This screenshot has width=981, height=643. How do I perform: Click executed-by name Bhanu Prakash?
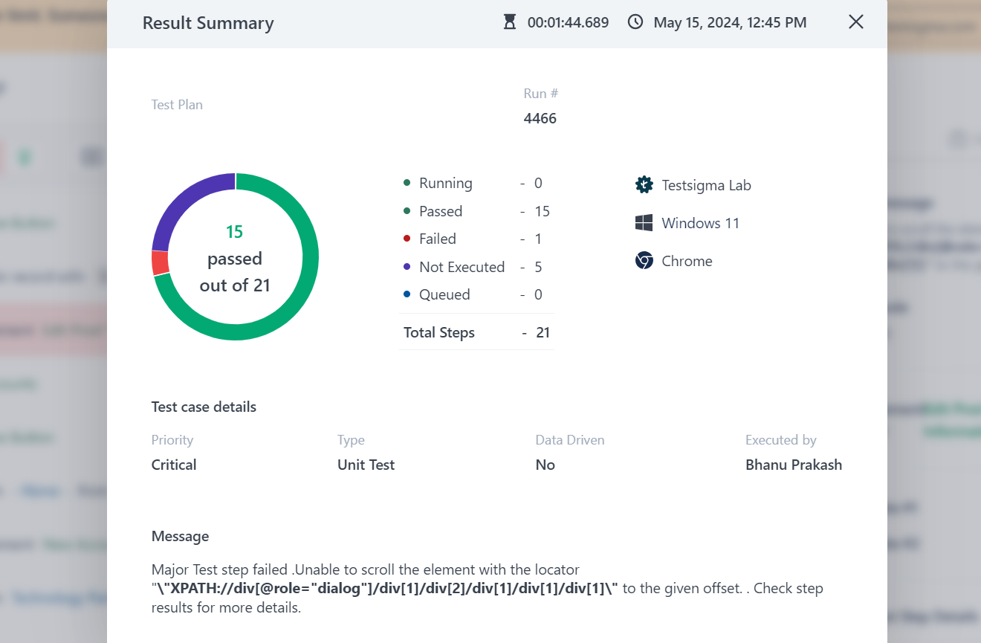(x=793, y=464)
